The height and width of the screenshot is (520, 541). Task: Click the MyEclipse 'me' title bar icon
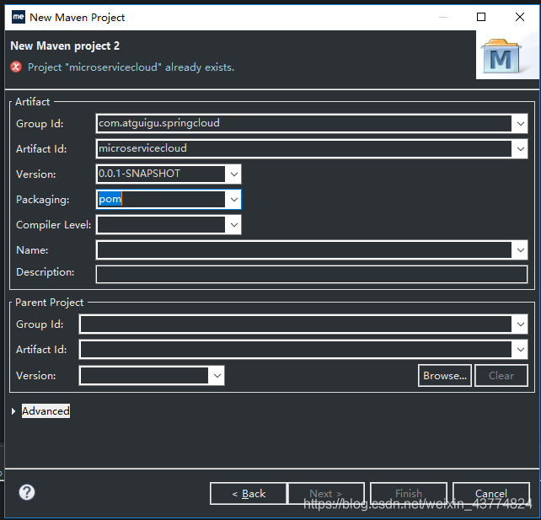(19, 17)
